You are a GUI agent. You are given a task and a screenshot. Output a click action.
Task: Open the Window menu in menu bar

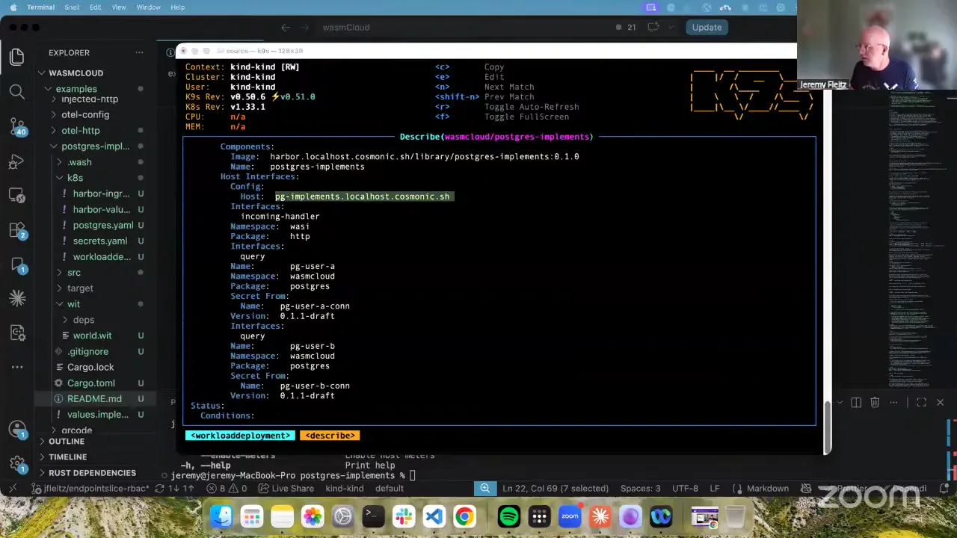coord(148,7)
